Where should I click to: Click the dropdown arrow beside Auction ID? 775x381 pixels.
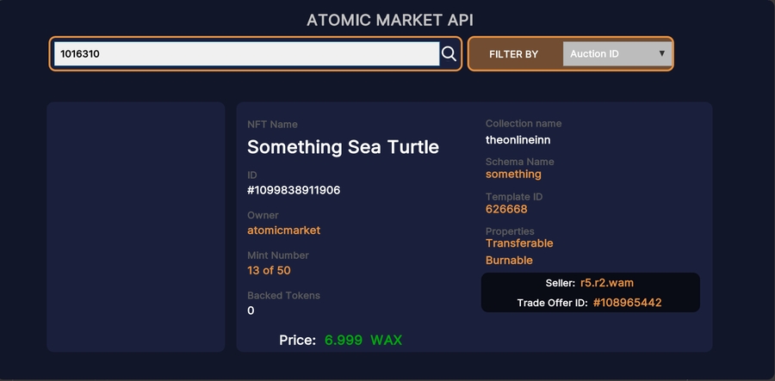tap(661, 53)
